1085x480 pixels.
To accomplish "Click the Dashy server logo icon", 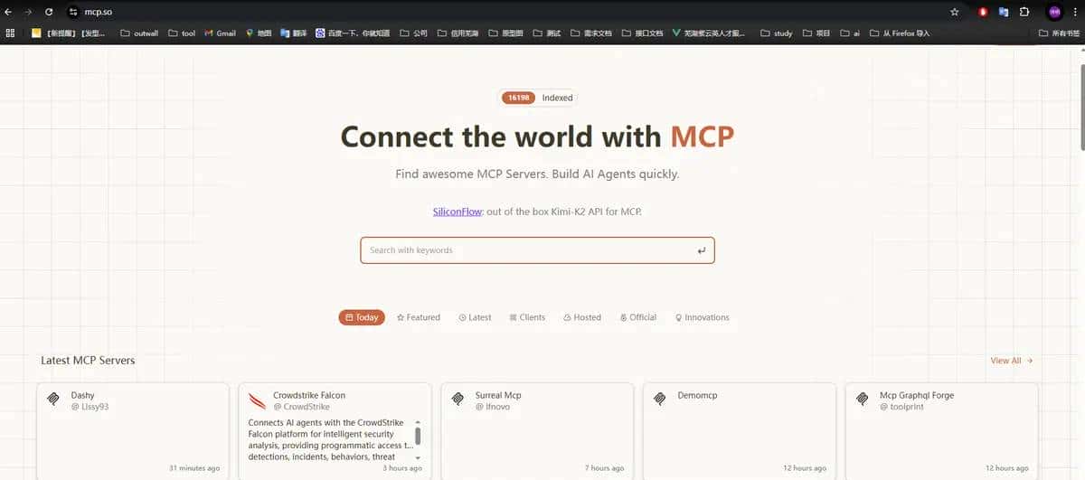I will coord(53,399).
